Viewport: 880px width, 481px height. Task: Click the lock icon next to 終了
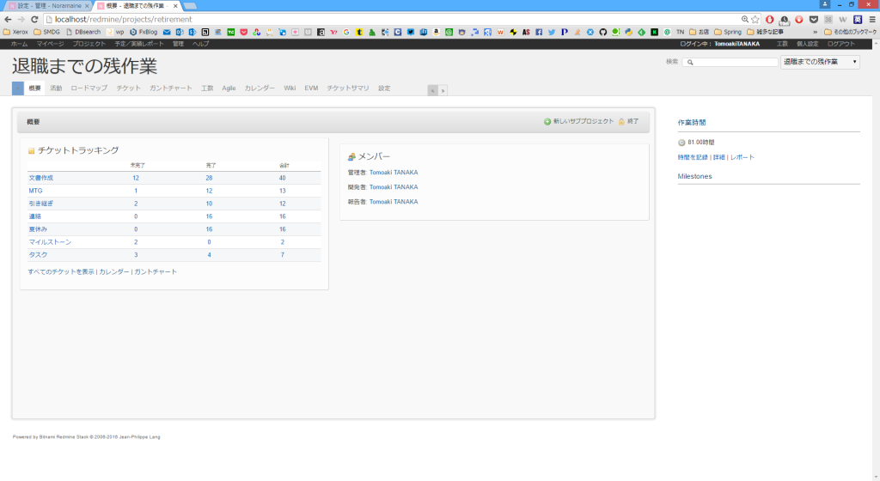(x=621, y=122)
